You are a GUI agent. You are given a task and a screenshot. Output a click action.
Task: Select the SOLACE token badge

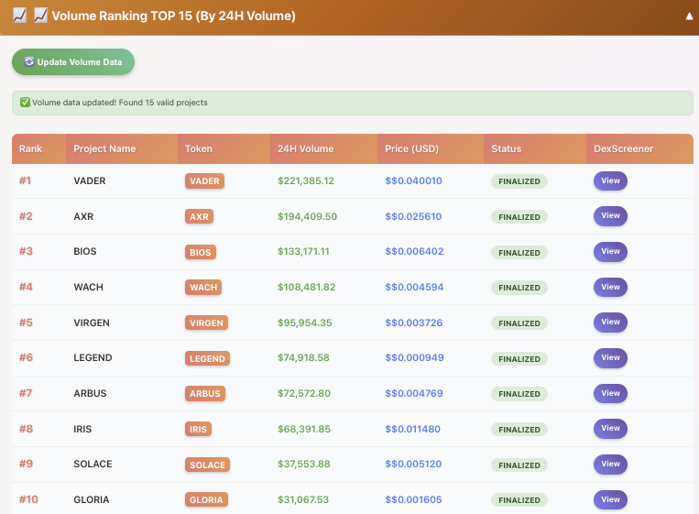coord(207,465)
